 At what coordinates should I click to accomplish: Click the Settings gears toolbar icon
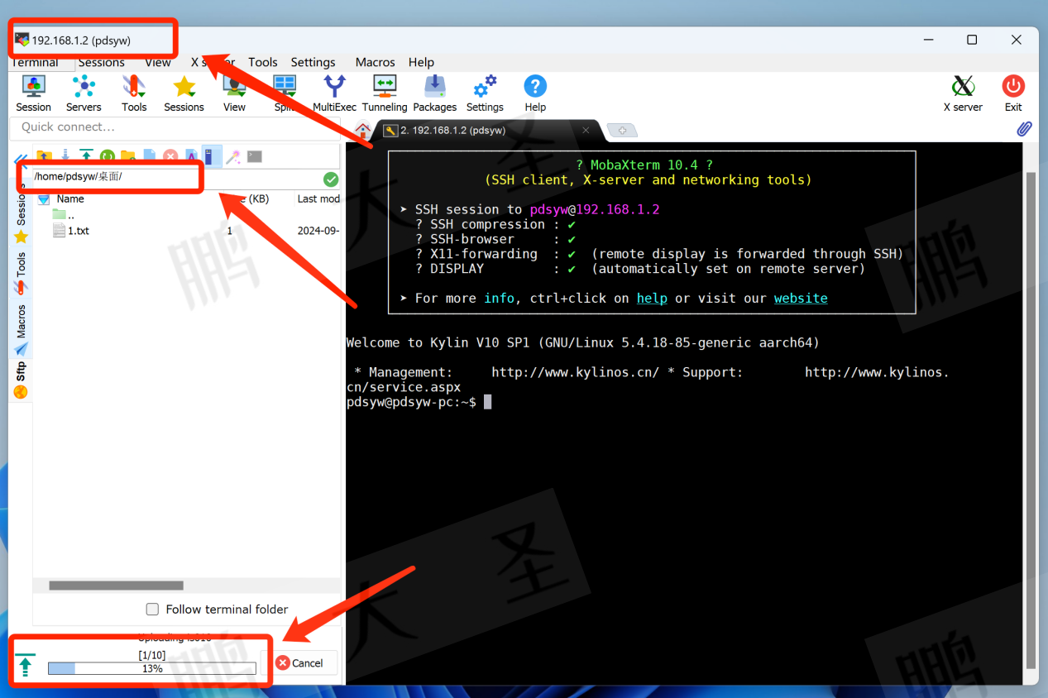tap(485, 93)
